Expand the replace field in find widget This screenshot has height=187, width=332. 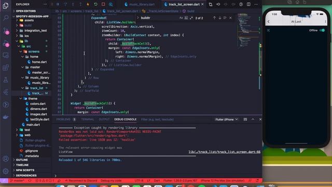tap(137, 18)
